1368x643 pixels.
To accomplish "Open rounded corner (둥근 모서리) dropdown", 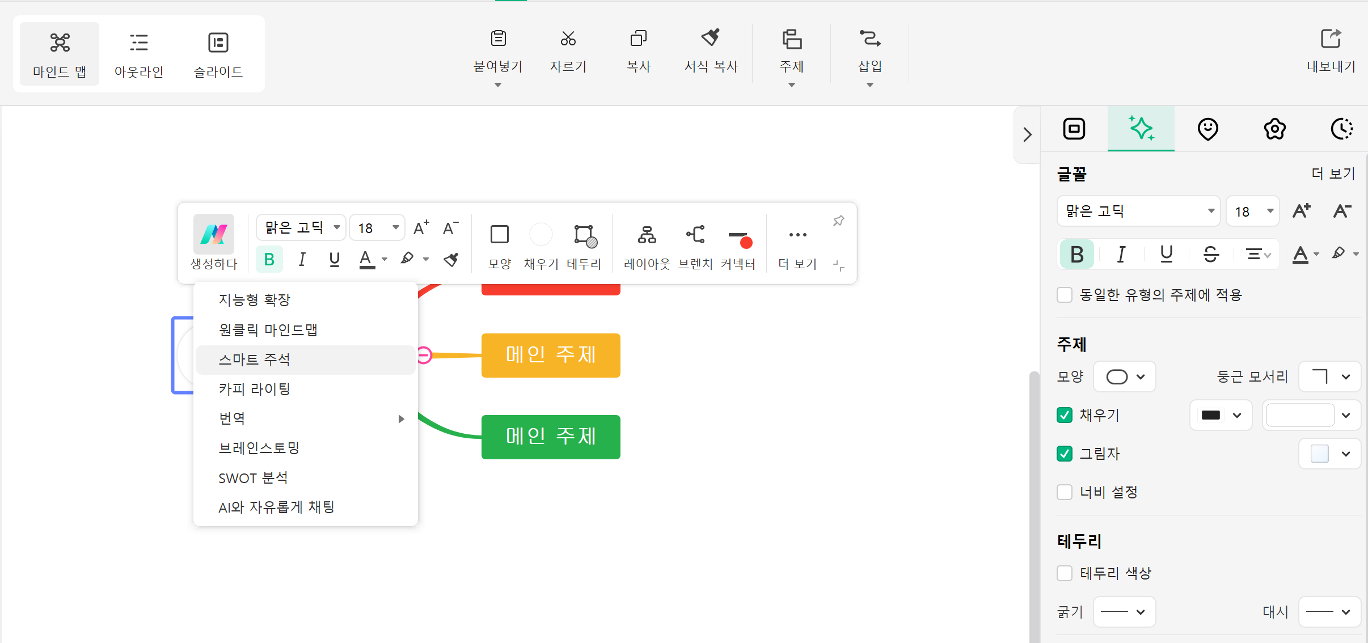I will (1330, 377).
